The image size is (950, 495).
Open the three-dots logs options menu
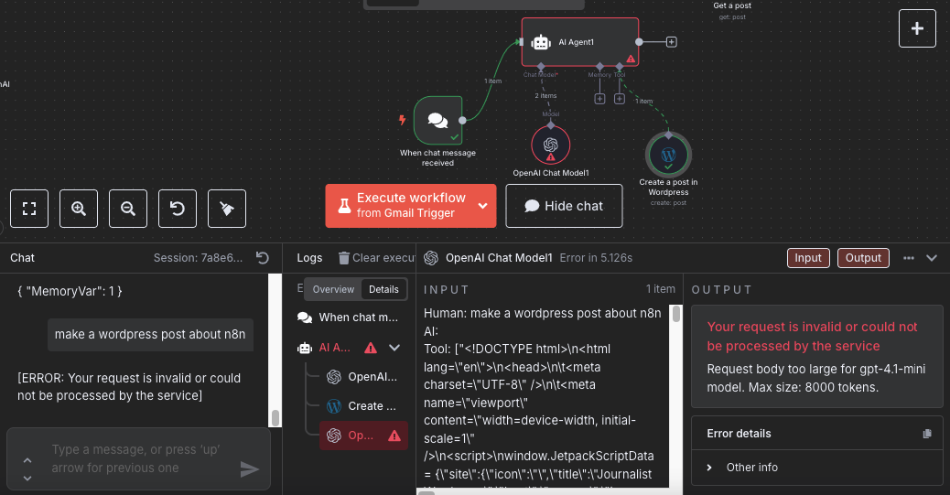(x=908, y=258)
